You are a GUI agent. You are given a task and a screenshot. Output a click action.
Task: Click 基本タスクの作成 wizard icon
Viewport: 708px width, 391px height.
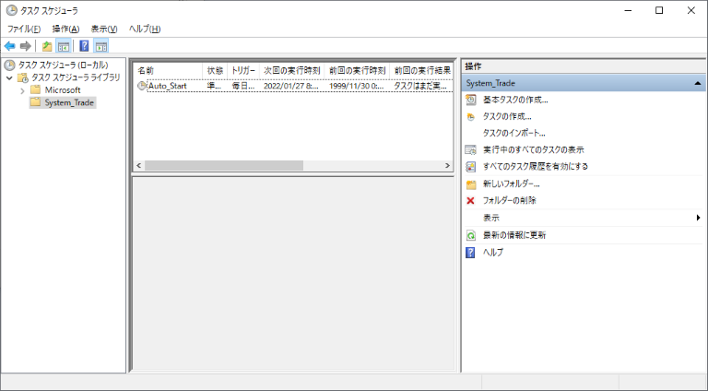pyautogui.click(x=471, y=100)
